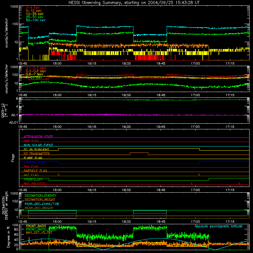Viewport: 253px width, 253px height.
Task: Click the 16:45 tick label under decimation plot
Action: tap(161, 222)
